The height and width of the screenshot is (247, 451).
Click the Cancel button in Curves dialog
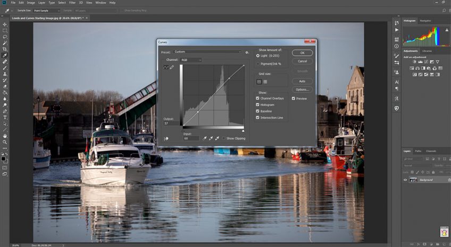[x=302, y=61]
